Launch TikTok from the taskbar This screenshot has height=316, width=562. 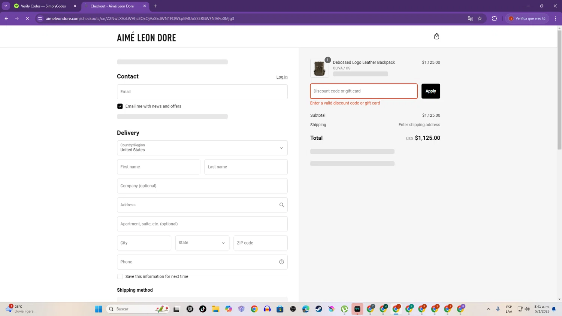(203, 309)
